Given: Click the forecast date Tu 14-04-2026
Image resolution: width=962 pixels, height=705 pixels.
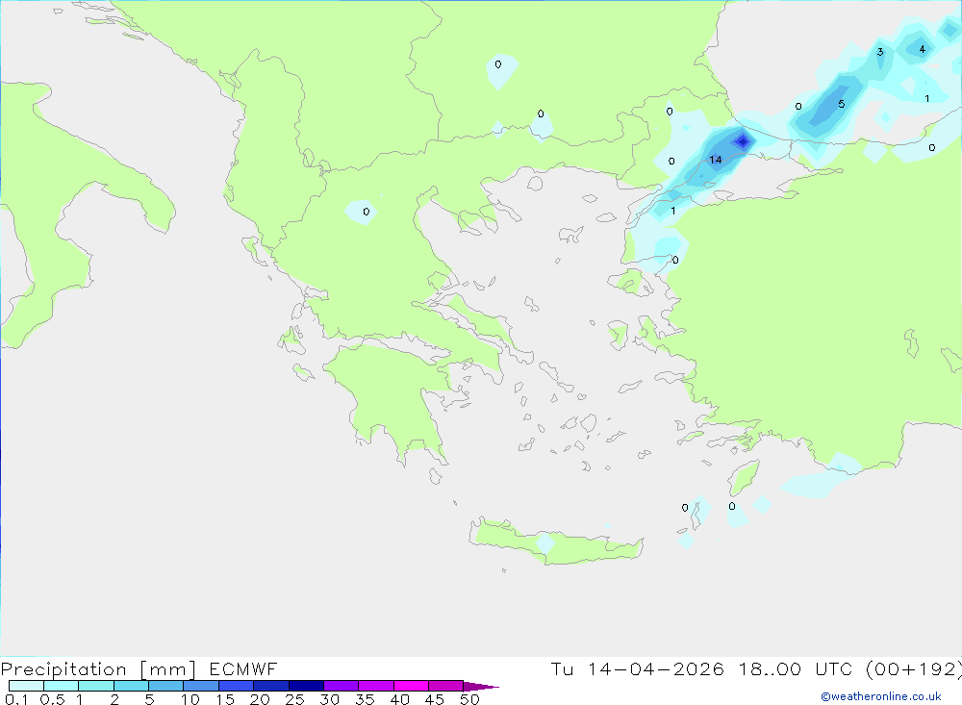Looking at the screenshot, I should (x=637, y=668).
